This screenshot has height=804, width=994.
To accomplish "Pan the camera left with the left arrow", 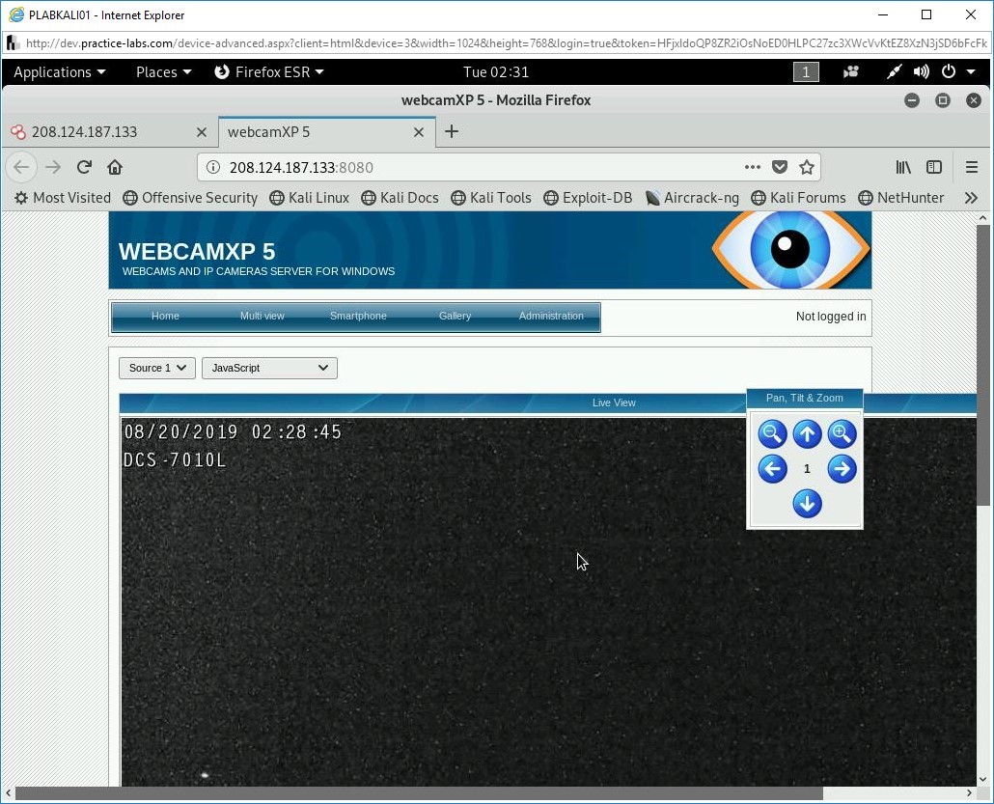I will point(772,469).
